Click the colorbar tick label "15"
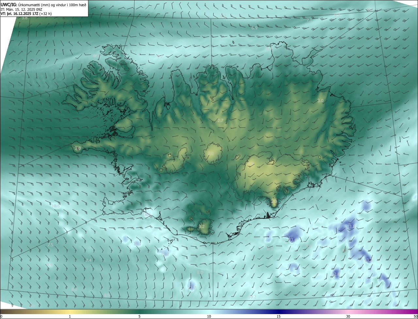Viewport: 418px width, 319px height. click(279, 316)
